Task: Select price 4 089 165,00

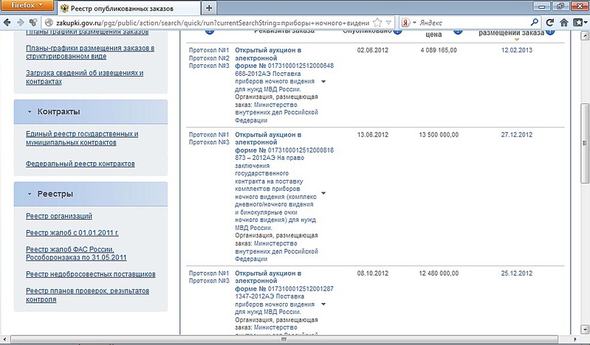Action: coord(439,50)
